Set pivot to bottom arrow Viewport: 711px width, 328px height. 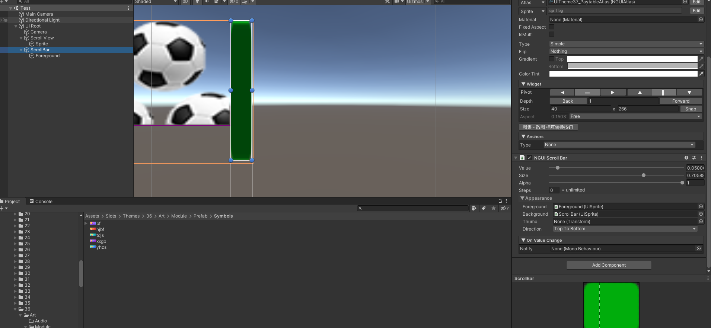coord(689,92)
